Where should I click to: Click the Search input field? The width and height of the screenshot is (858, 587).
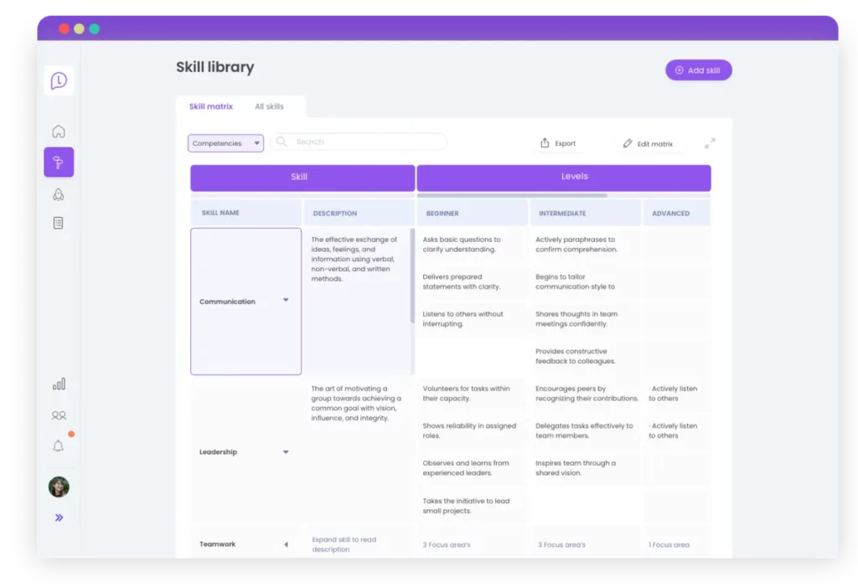[x=359, y=142]
